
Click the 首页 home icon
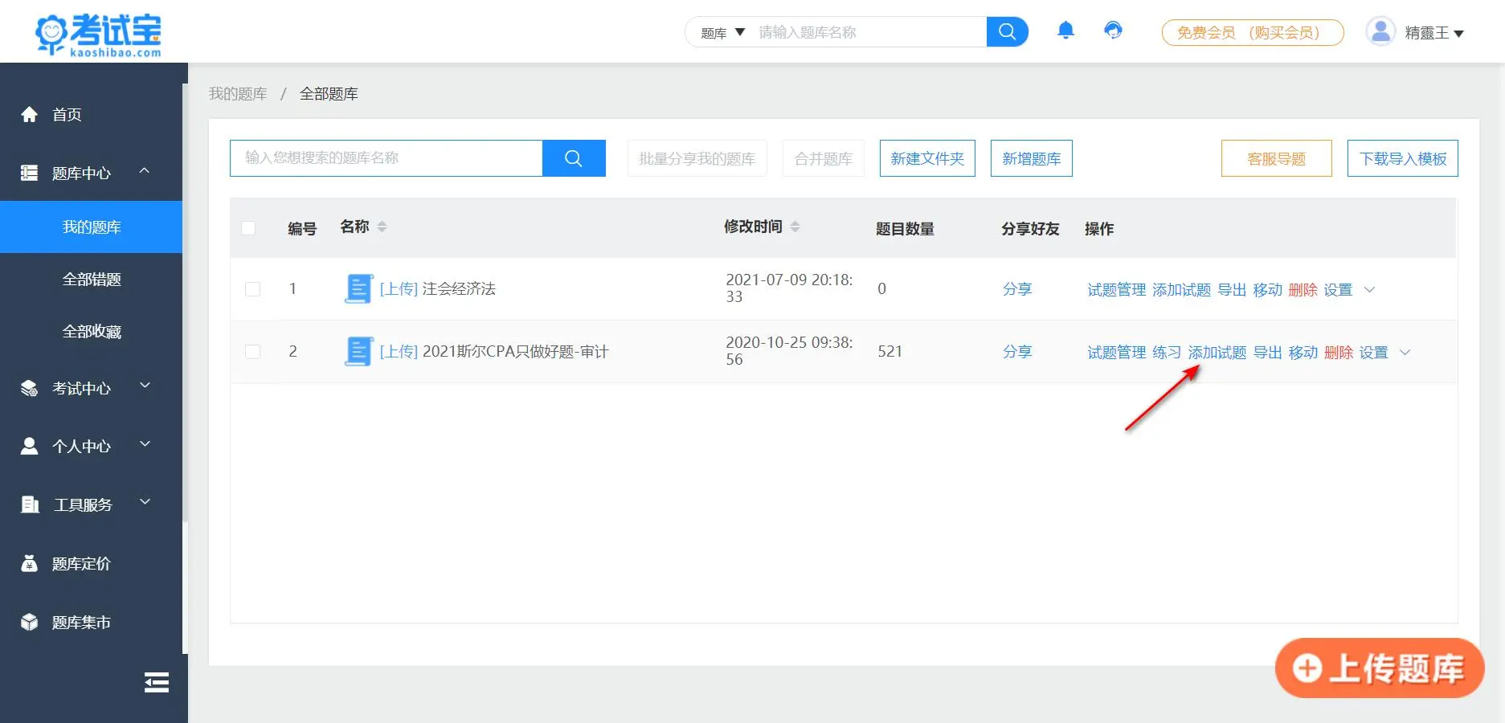point(30,115)
